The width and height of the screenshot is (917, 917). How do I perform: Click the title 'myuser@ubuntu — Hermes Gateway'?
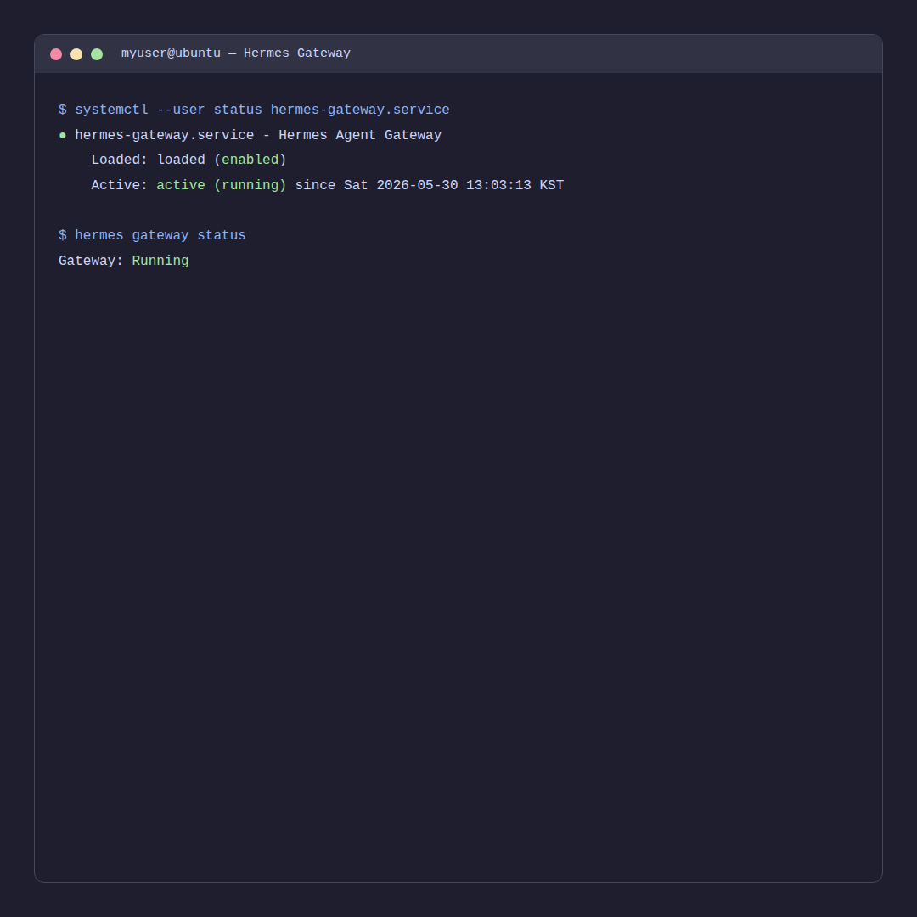236,53
